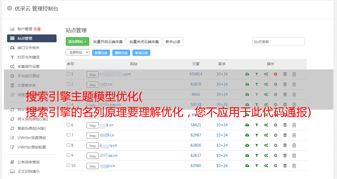
Task: Check the checkbox for site 2
Action: pos(68,84)
